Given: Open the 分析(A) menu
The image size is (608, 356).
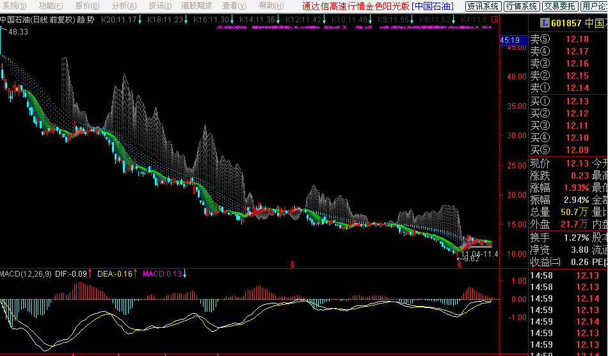Looking at the screenshot, I should pos(124,6).
